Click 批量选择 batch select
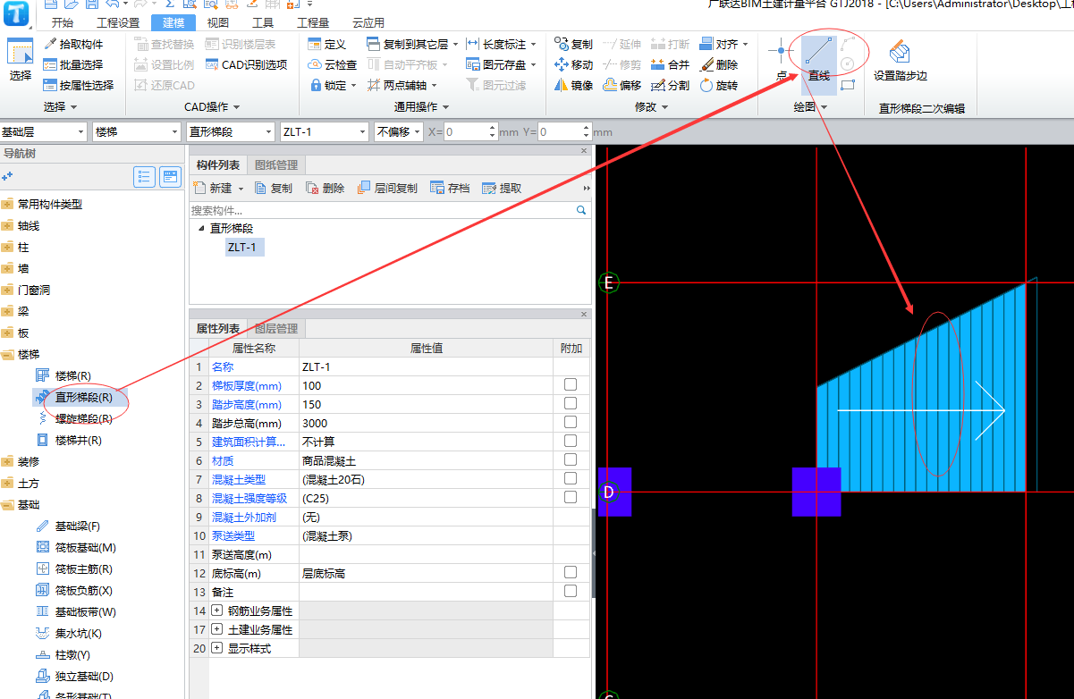1074x699 pixels. [72, 64]
